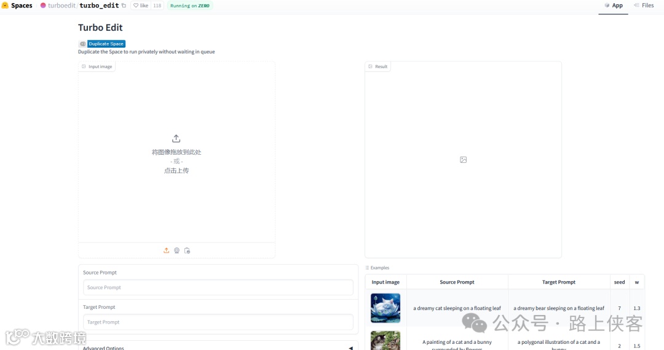Click the Running on ZERO badge

coord(190,6)
